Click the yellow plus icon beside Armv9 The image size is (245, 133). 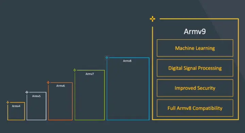pos(152,19)
